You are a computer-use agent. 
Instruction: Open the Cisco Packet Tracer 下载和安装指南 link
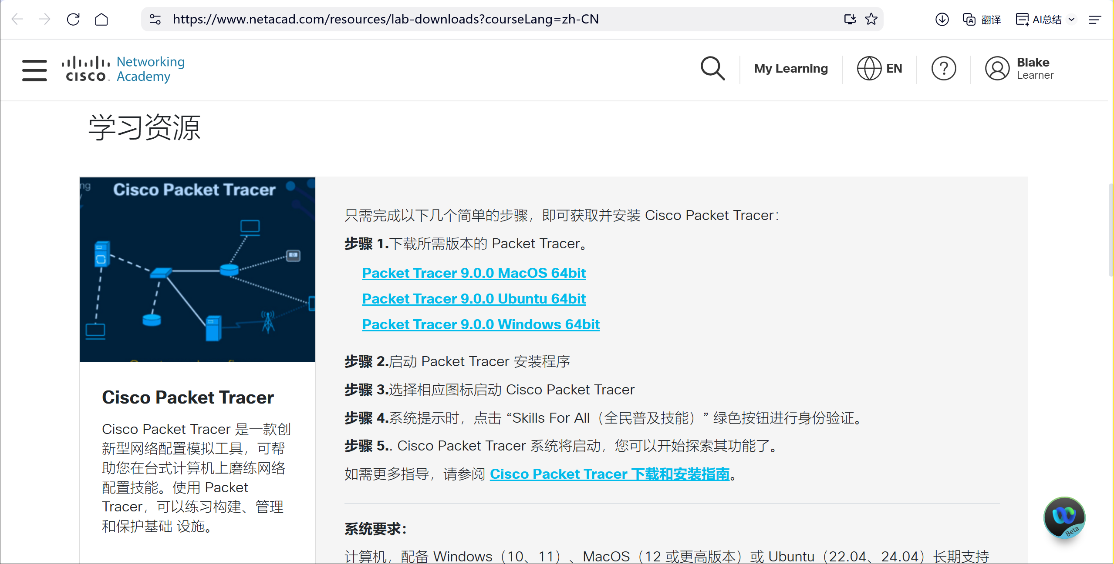point(610,474)
